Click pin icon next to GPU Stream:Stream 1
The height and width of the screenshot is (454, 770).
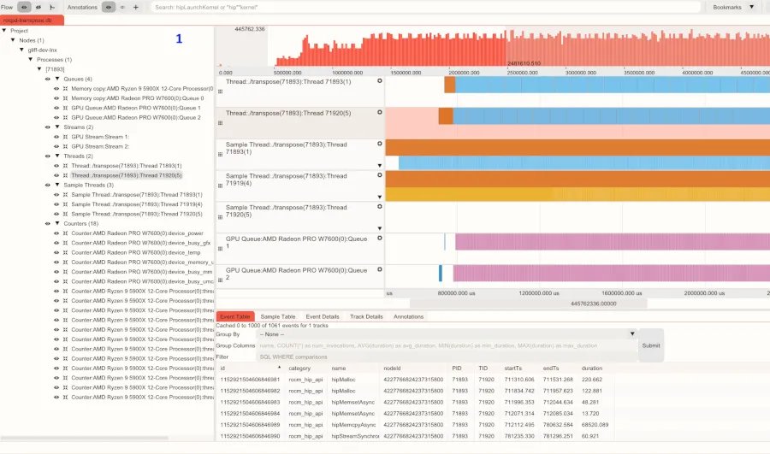(x=66, y=137)
